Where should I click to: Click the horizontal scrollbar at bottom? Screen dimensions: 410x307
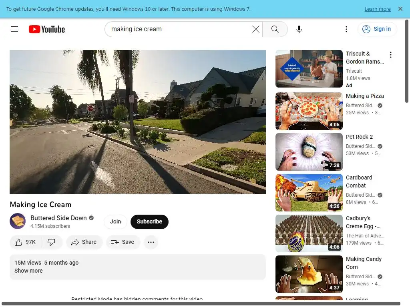click(x=201, y=304)
